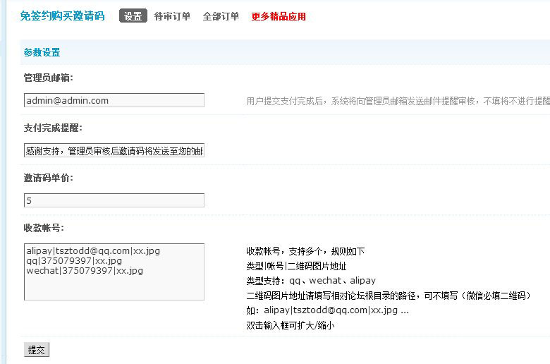Image resolution: width=550 pixels, height=364 pixels.
Task: Click the 参数设置 section header
Action: [x=42, y=52]
